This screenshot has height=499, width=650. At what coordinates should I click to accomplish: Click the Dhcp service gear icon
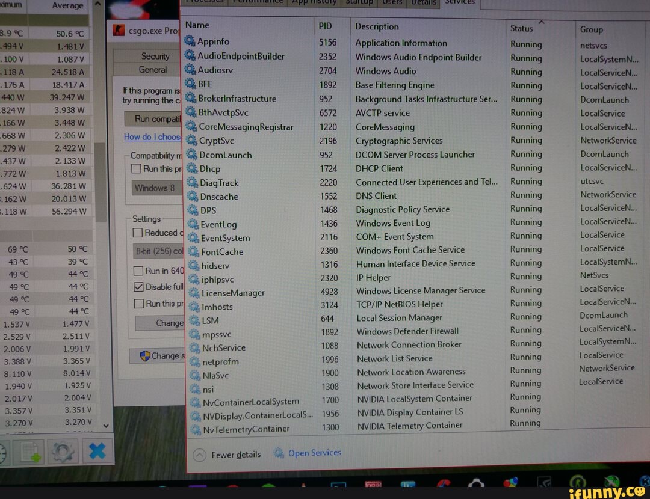pos(192,168)
